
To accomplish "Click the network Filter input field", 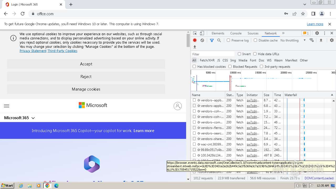I will 213,54.
